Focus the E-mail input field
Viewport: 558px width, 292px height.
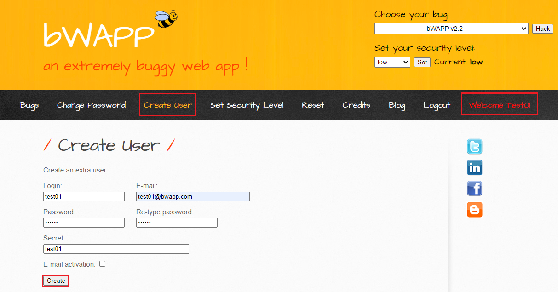tap(193, 197)
